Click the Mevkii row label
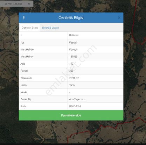This screenshot has width=146, height=145. pyautogui.click(x=24, y=92)
